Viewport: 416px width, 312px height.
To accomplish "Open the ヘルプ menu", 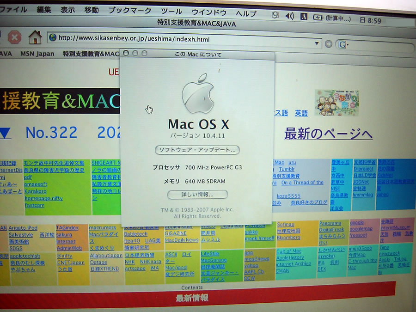I will [x=246, y=13].
